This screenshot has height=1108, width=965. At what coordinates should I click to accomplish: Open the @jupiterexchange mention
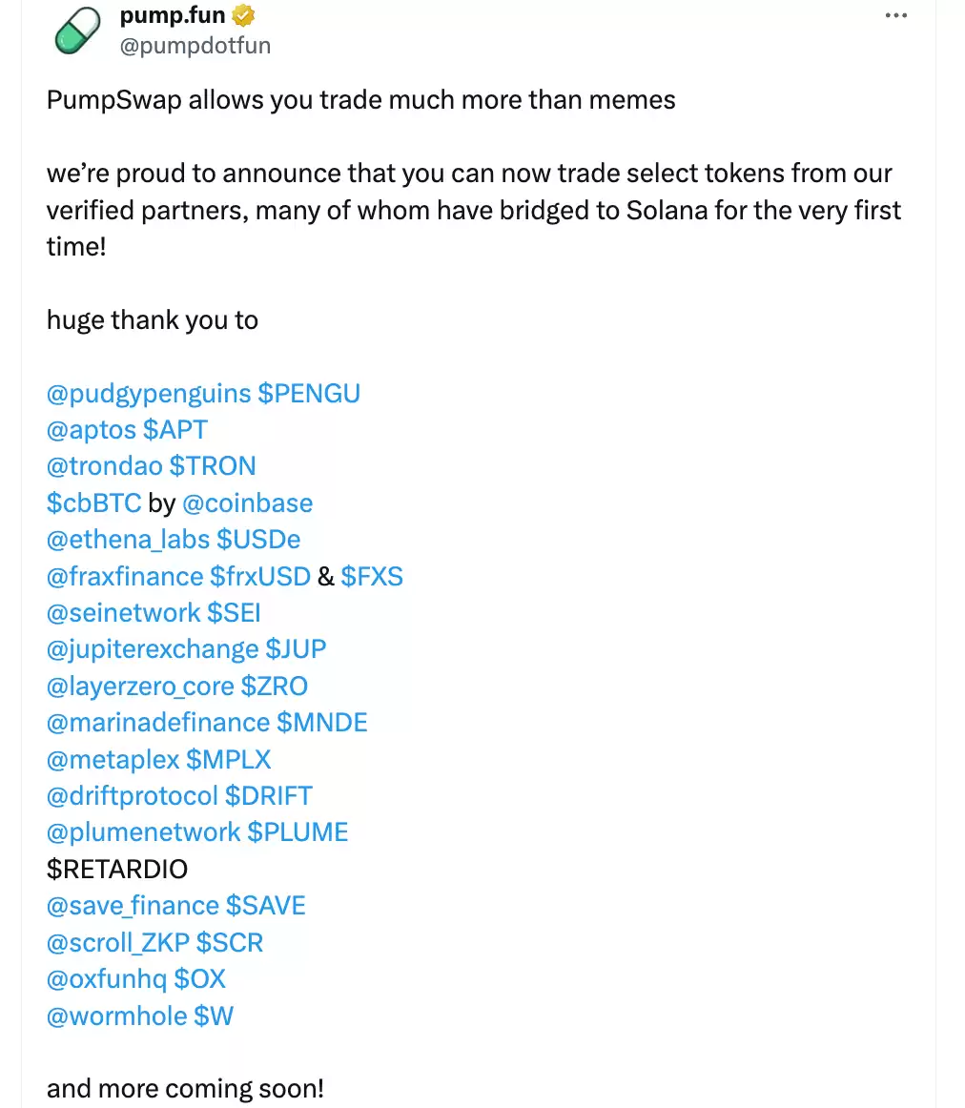point(153,649)
